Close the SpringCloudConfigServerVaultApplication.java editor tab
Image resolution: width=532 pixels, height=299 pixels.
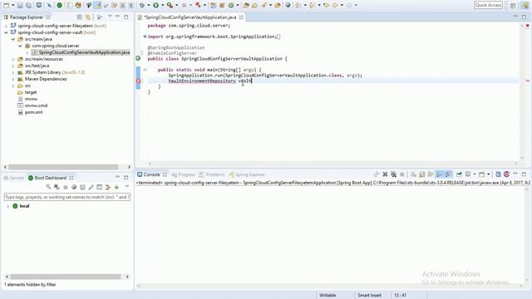click(241, 17)
